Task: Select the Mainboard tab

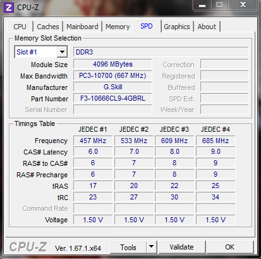Action: click(x=82, y=27)
